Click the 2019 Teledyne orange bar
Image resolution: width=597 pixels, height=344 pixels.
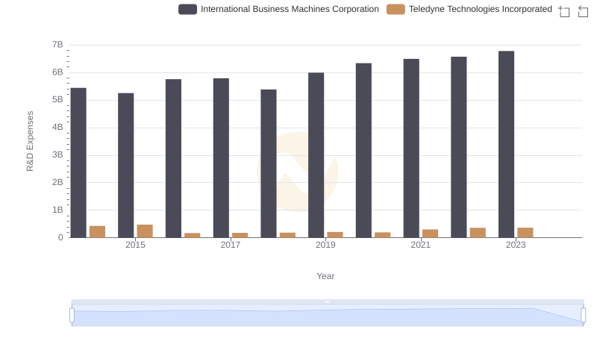pos(335,235)
